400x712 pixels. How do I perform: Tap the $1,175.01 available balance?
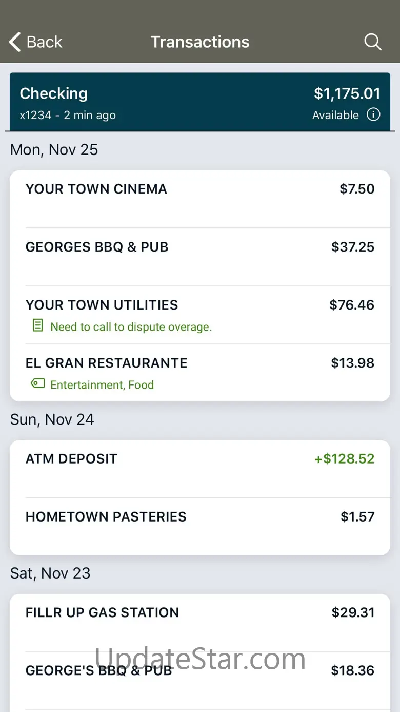[x=347, y=93]
